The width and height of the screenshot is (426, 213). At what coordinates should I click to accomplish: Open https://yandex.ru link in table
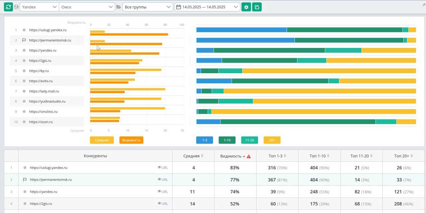pyautogui.click(x=44, y=192)
